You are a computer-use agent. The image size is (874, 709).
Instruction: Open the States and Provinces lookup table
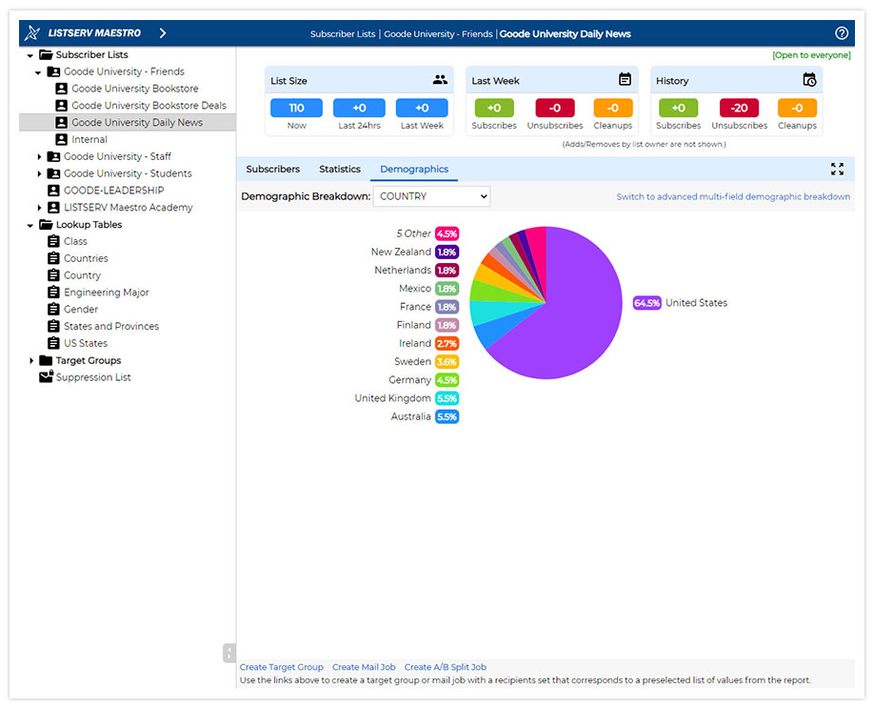(111, 326)
